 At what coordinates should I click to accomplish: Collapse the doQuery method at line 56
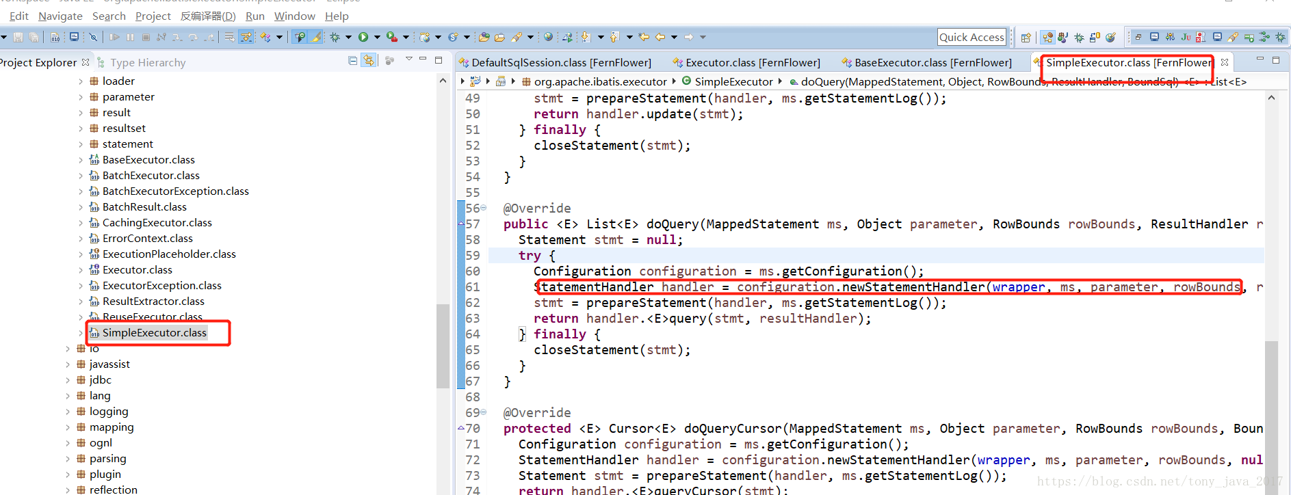click(484, 208)
